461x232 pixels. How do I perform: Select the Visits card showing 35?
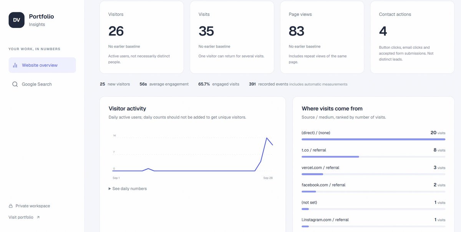232,37
